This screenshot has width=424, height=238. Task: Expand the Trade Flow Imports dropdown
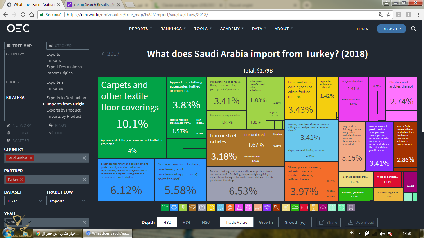click(68, 201)
